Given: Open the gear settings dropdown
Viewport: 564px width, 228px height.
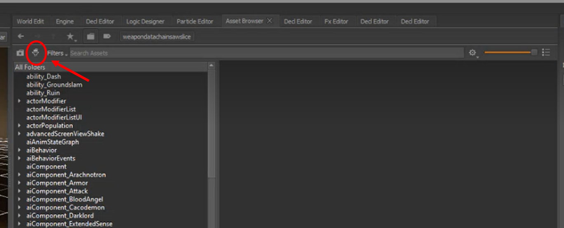Looking at the screenshot, I should (x=473, y=53).
